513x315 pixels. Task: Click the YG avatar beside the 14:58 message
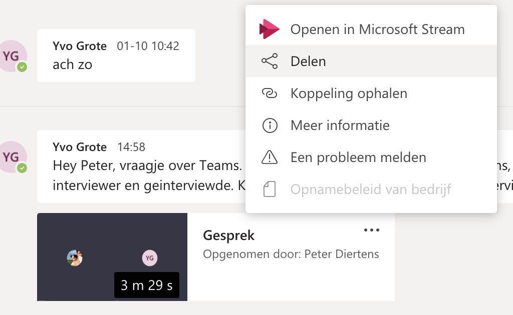[x=12, y=157]
